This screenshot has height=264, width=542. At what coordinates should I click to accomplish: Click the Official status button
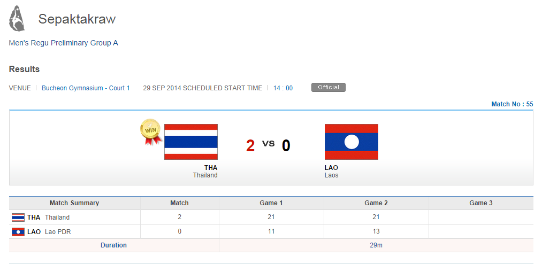click(328, 87)
